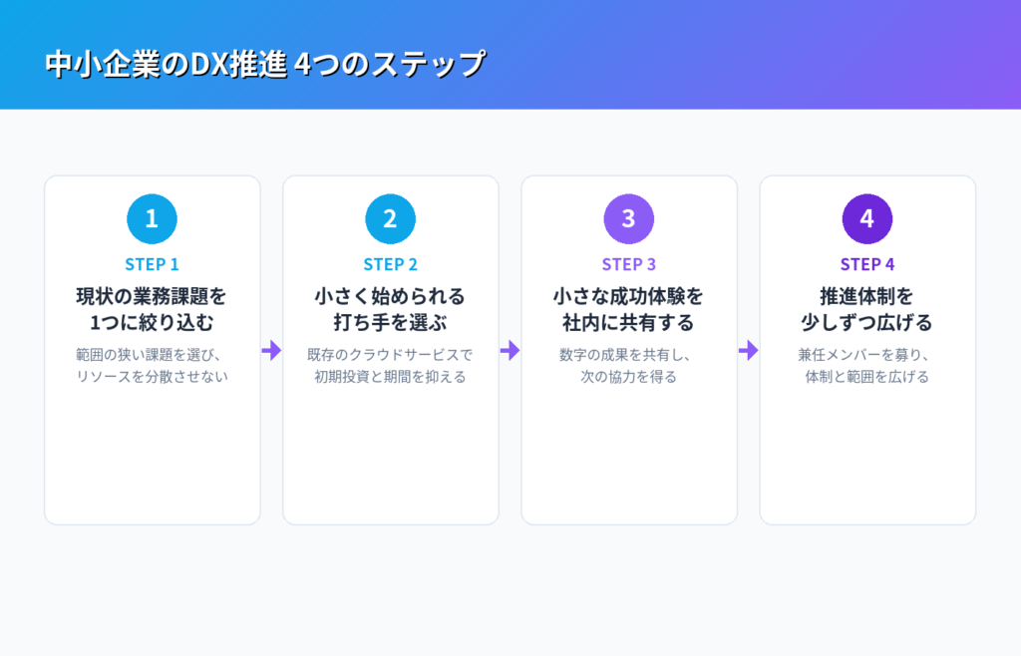Select the STEP 4 label
This screenshot has height=656, width=1021.
[x=867, y=264]
